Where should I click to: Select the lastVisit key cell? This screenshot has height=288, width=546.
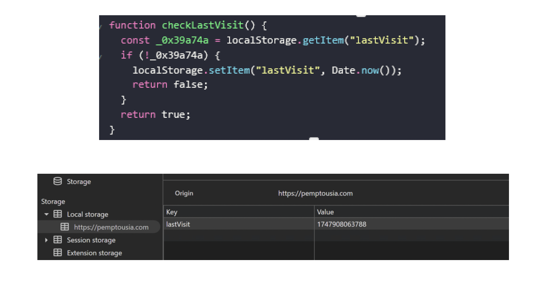pyautogui.click(x=178, y=224)
